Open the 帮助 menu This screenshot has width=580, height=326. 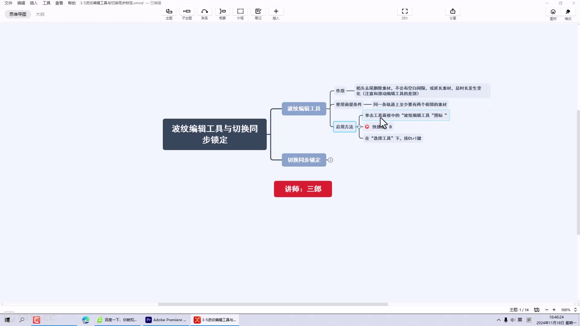pyautogui.click(x=72, y=3)
